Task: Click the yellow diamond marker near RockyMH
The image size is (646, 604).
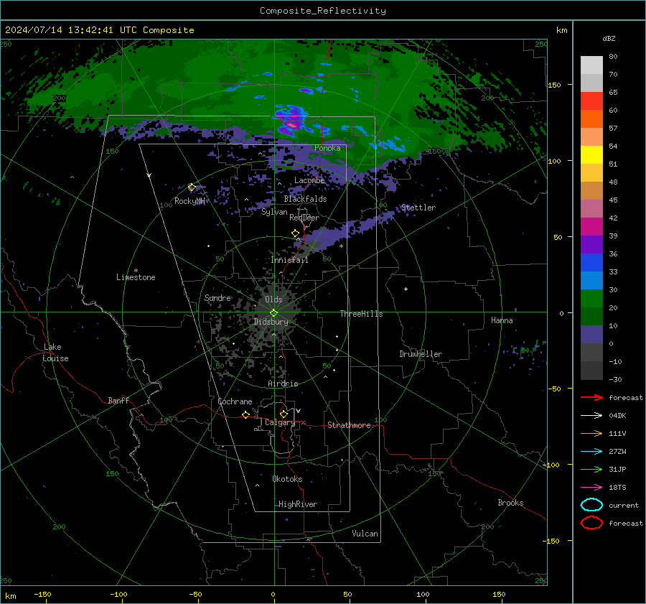Action: [x=192, y=187]
